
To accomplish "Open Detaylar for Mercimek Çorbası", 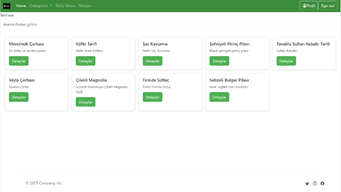I will click(x=18, y=61).
